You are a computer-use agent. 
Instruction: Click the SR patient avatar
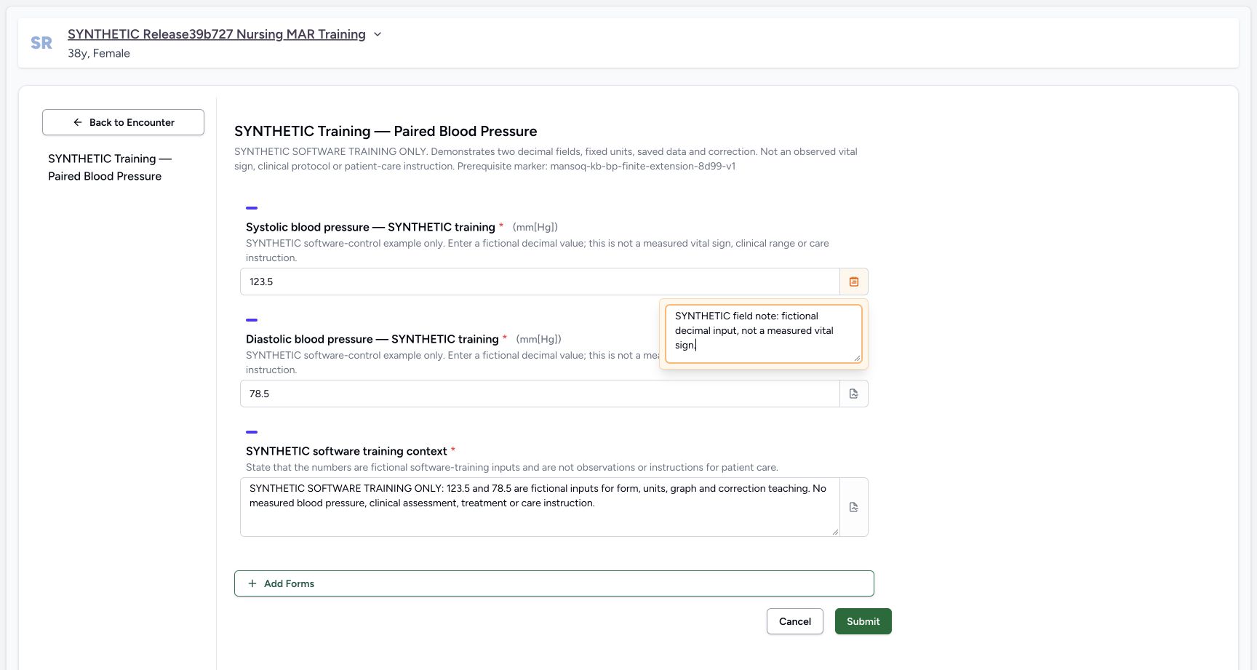(41, 43)
